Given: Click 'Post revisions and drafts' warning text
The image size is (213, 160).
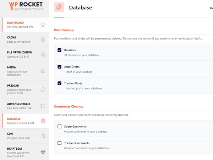Looking at the screenshot, I should [128, 38].
